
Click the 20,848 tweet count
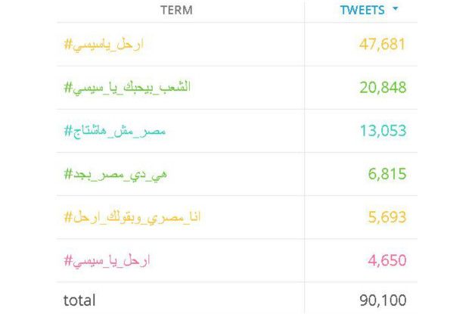[383, 87]
